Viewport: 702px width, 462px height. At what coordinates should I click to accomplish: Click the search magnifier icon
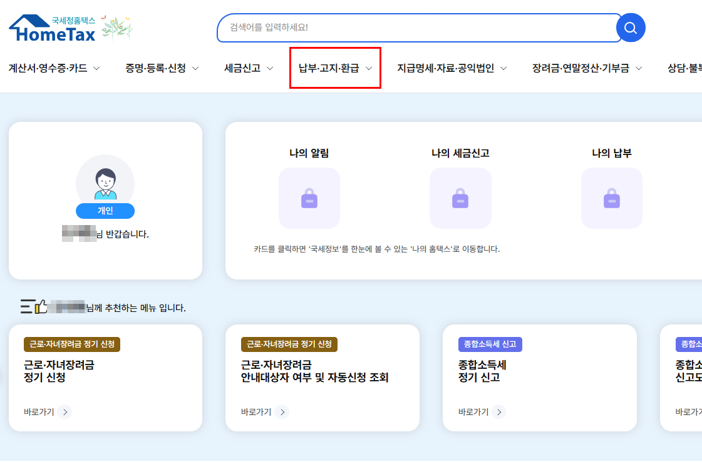(631, 28)
